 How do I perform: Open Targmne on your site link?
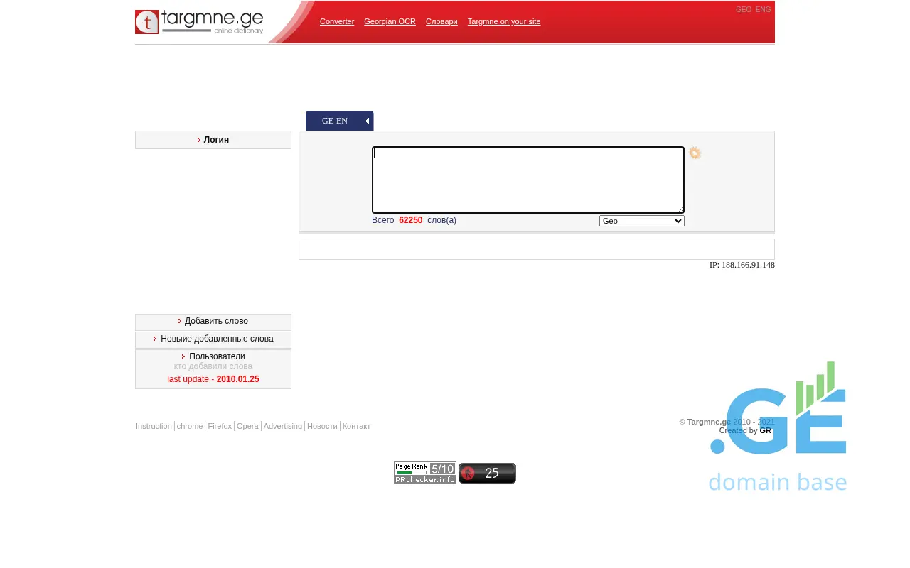pyautogui.click(x=504, y=21)
